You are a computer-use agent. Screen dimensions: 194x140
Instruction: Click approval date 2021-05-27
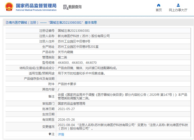point(66,109)
